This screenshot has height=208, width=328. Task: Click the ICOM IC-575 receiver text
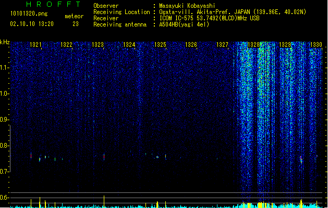[x=209, y=18]
